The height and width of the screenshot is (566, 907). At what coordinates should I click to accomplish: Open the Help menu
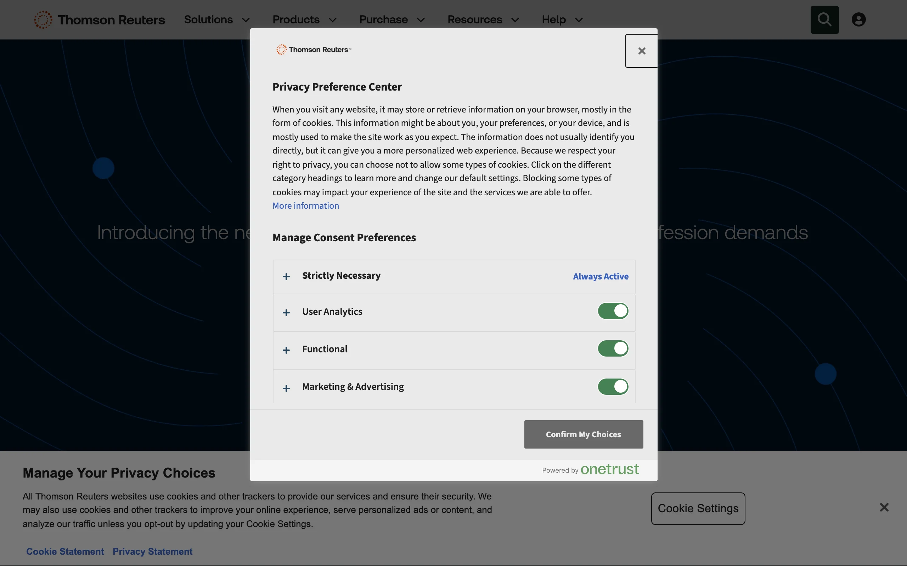[563, 19]
